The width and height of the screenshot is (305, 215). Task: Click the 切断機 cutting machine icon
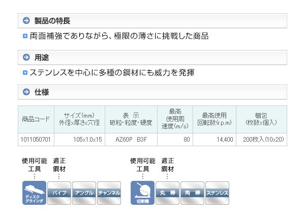[x=142, y=193]
